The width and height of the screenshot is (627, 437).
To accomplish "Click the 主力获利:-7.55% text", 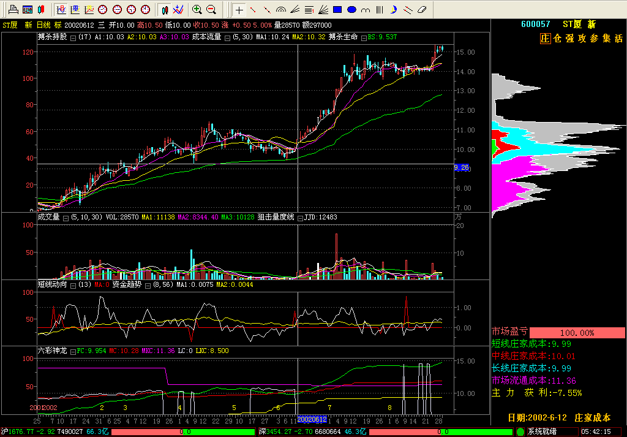I will (536, 393).
